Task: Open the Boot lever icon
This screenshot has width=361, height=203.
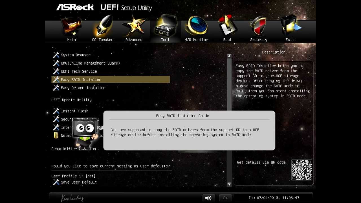Action: coord(227,26)
